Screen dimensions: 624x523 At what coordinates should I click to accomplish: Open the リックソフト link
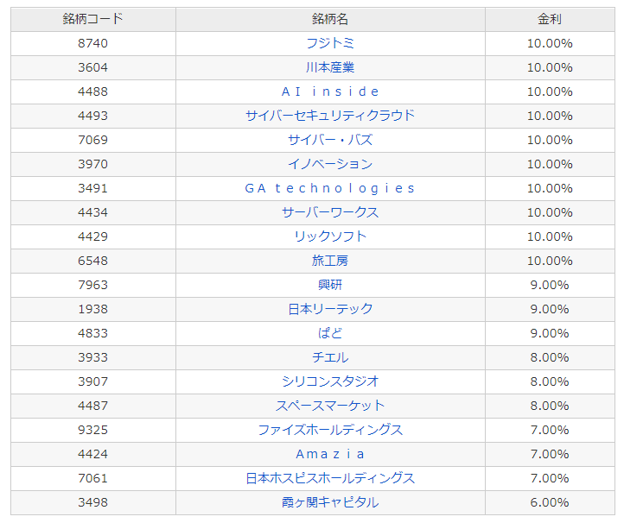point(330,236)
